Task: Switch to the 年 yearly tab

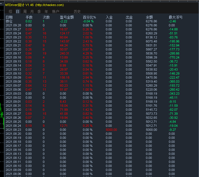Action: click(46, 11)
